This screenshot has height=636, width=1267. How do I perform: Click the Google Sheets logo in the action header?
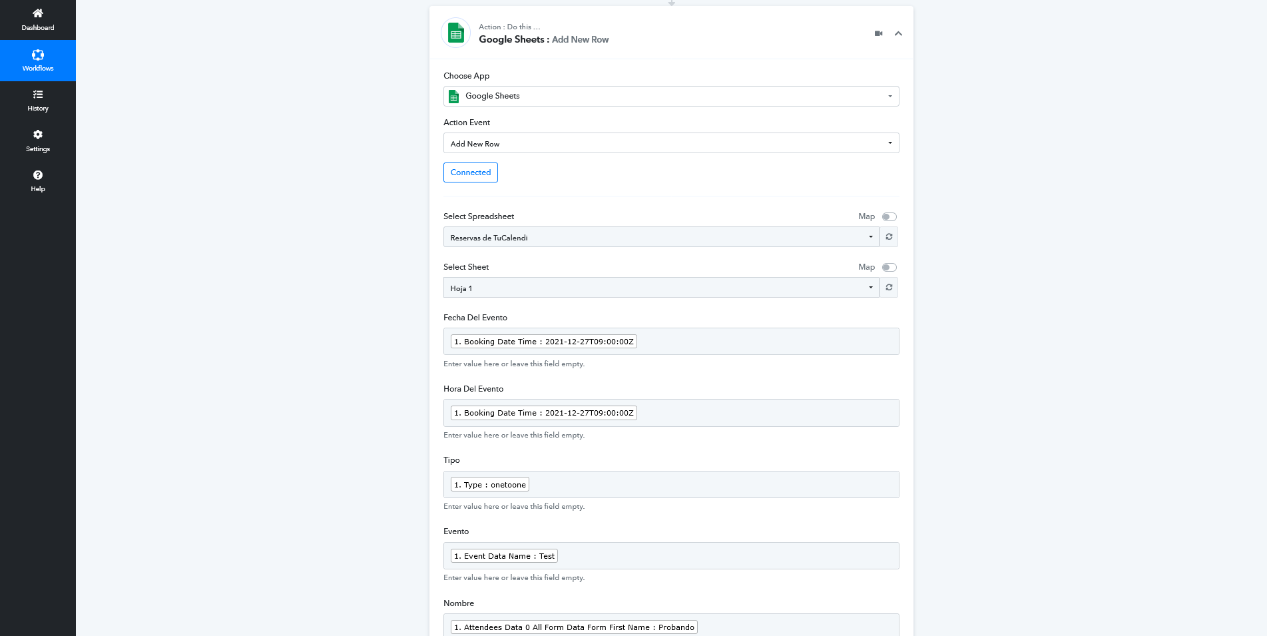pyautogui.click(x=456, y=33)
